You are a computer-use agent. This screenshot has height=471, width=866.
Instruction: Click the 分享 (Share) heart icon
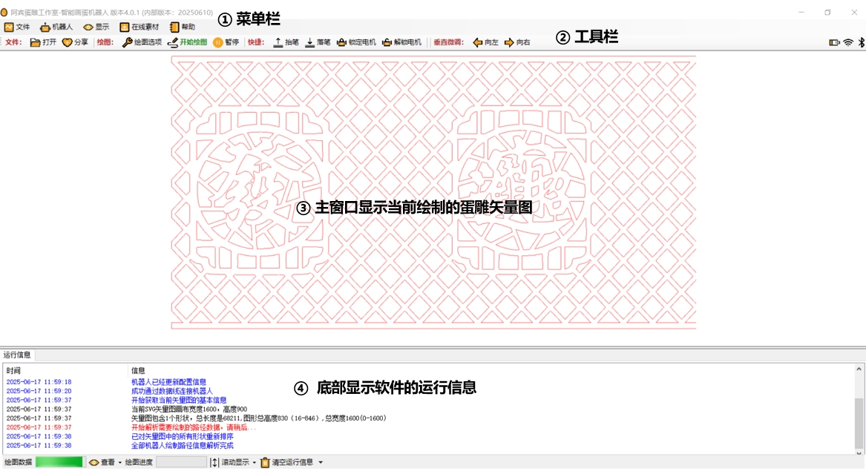[x=67, y=42]
